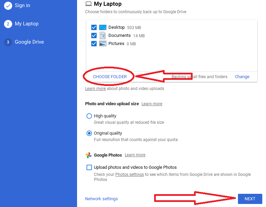Enable Upload photos and videos to Google Photos
Image resolution: width=266 pixels, height=207 pixels.
pyautogui.click(x=89, y=167)
